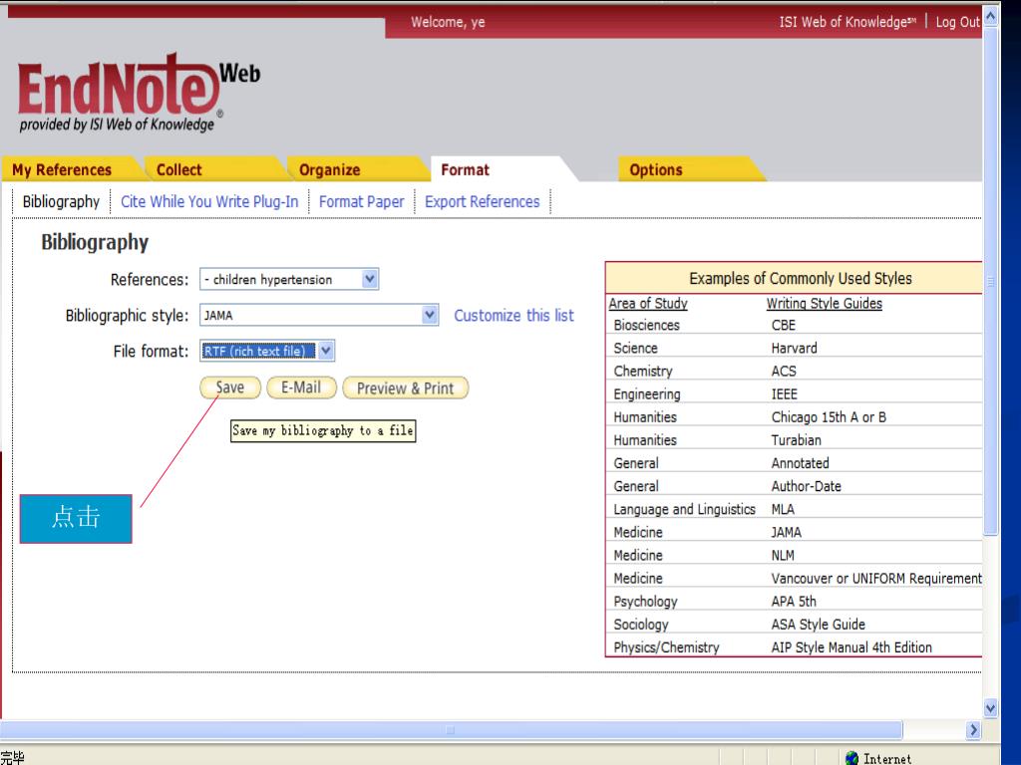
Task: Click the Save button
Action: click(x=230, y=387)
